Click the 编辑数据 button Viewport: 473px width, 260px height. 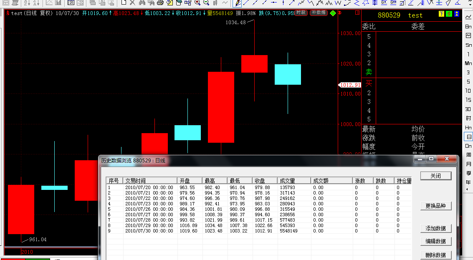[435, 241]
